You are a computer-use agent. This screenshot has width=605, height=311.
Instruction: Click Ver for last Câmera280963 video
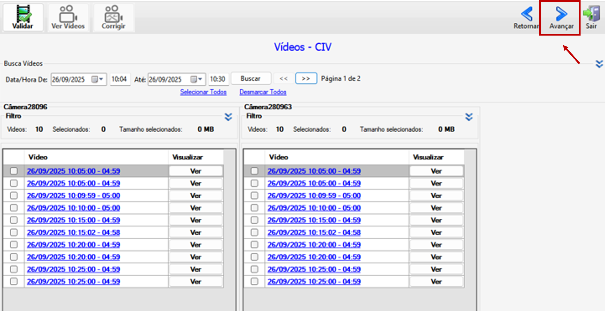point(436,281)
